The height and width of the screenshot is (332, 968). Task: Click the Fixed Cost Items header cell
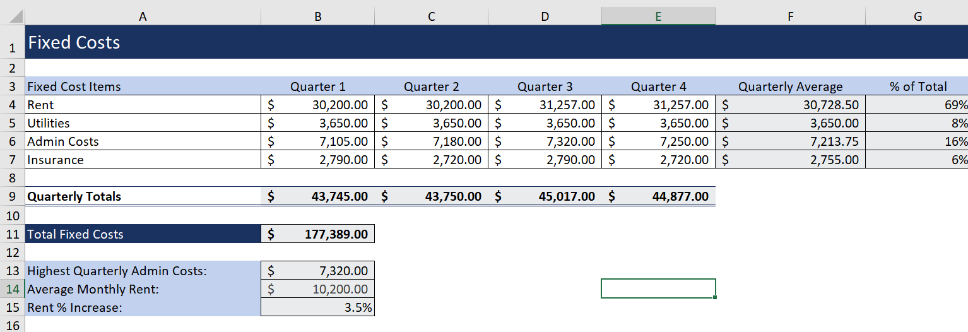143,86
